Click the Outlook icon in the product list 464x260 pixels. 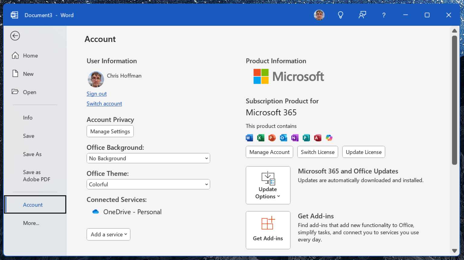(x=283, y=138)
